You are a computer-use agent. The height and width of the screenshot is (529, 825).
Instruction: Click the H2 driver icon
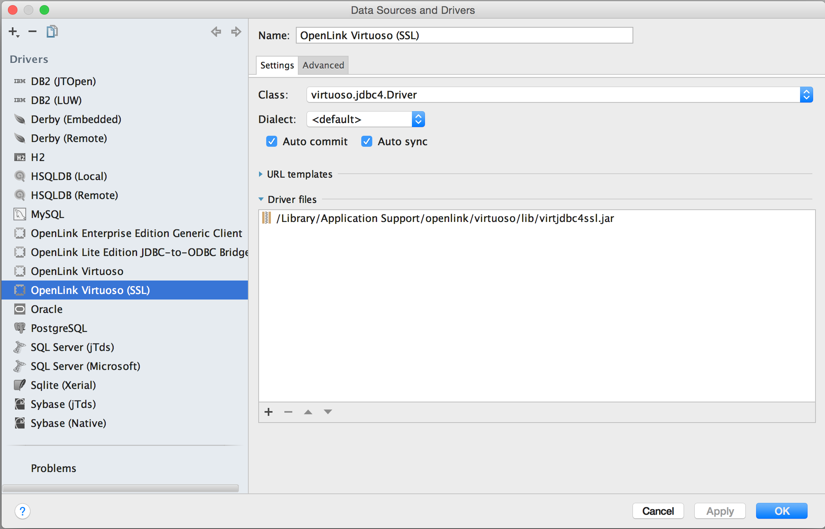(x=20, y=157)
